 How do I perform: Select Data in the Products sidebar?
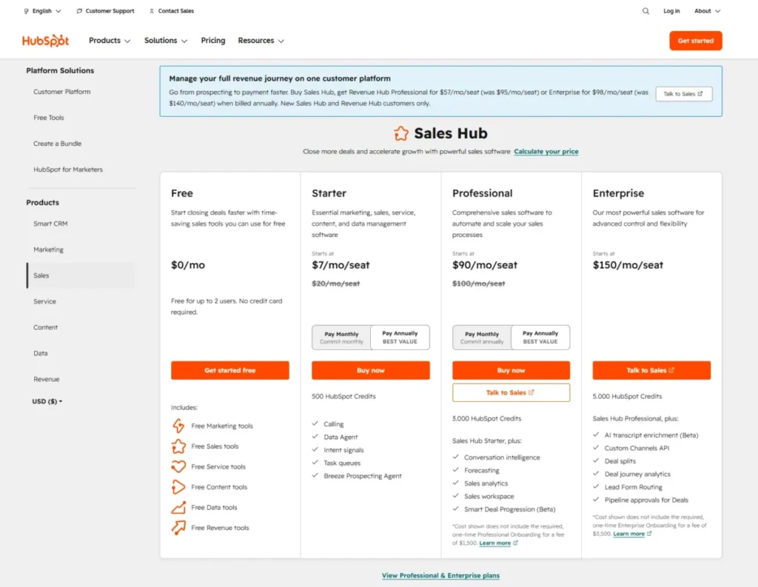point(41,353)
